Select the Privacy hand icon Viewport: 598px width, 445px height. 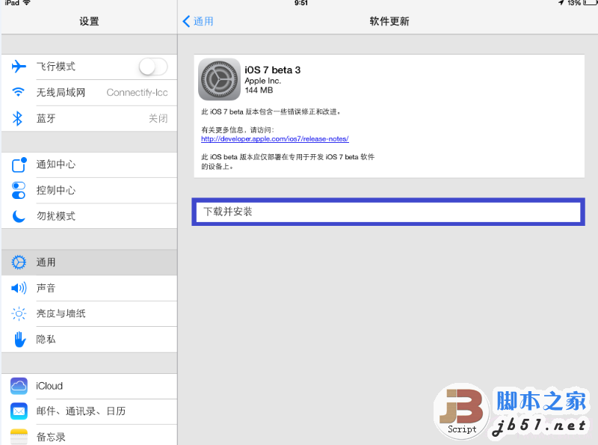pos(18,339)
